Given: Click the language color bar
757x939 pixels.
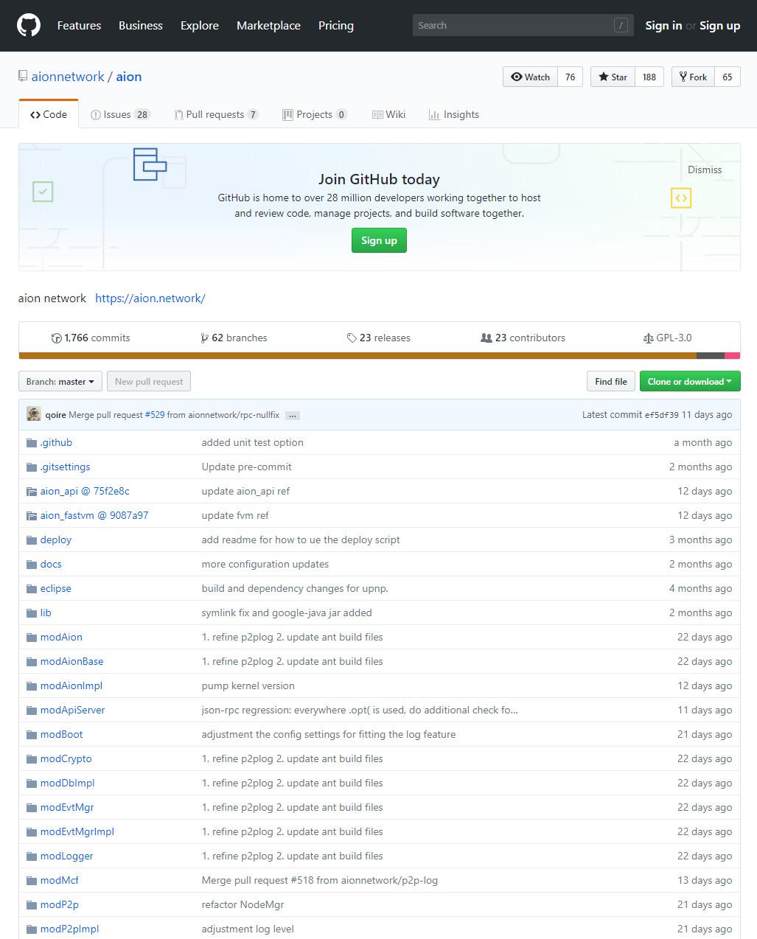Looking at the screenshot, I should (380, 356).
